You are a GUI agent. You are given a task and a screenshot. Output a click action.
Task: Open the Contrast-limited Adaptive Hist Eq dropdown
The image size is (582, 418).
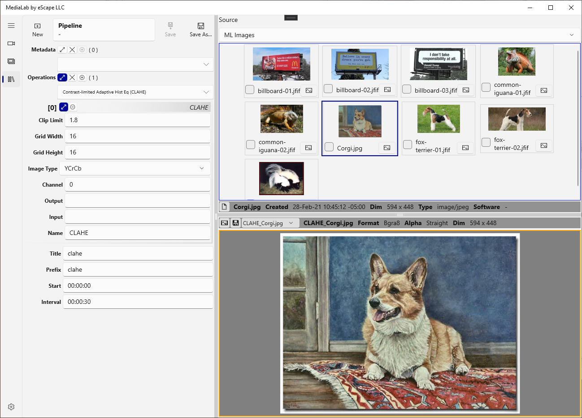(x=135, y=92)
